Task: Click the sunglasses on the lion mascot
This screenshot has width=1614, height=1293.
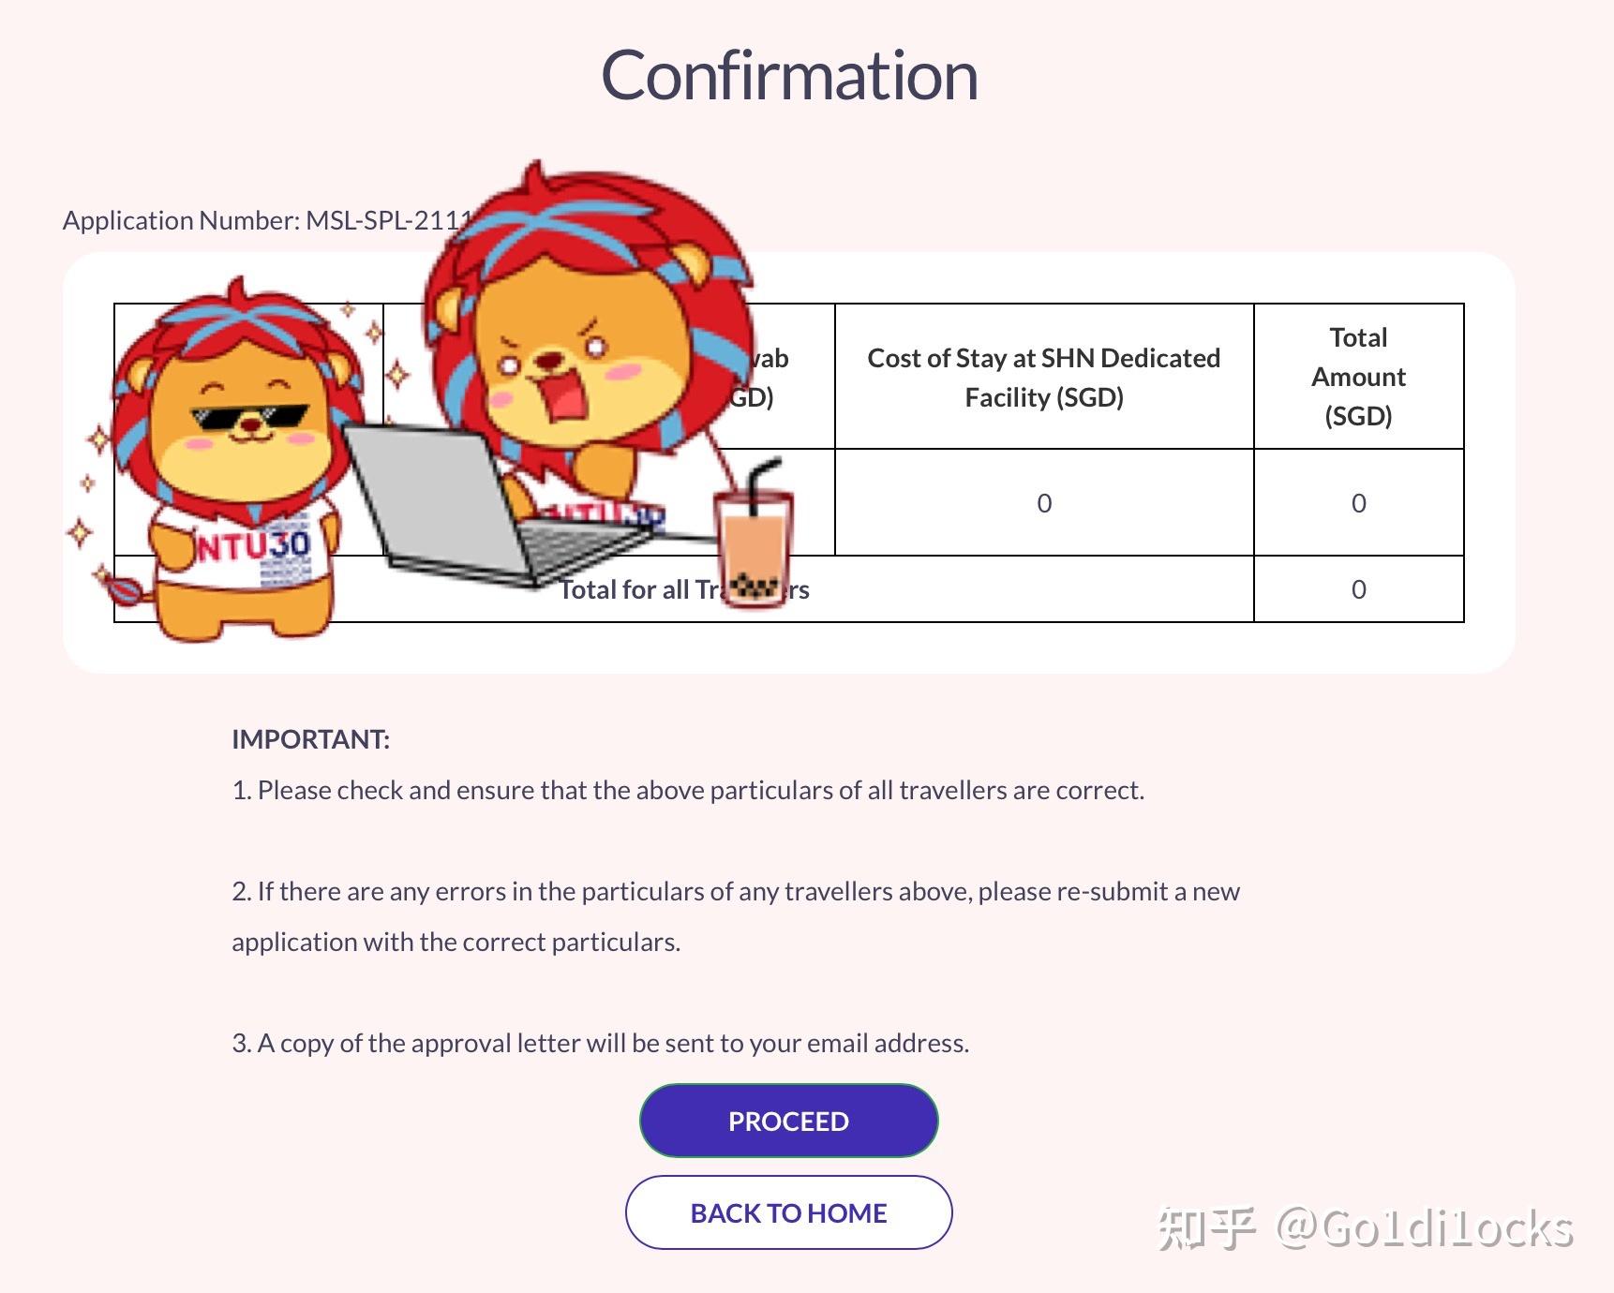Action: coord(249,418)
